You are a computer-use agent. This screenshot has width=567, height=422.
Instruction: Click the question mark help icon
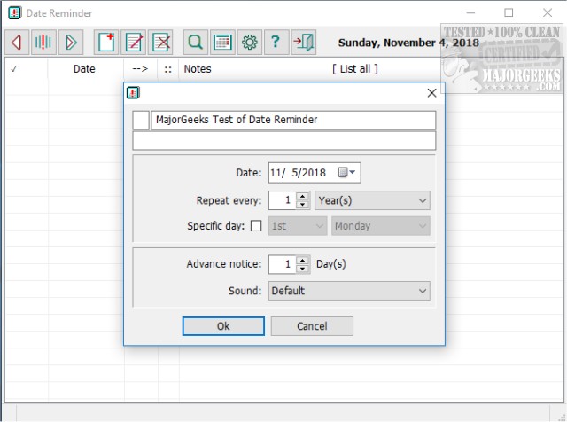click(276, 42)
